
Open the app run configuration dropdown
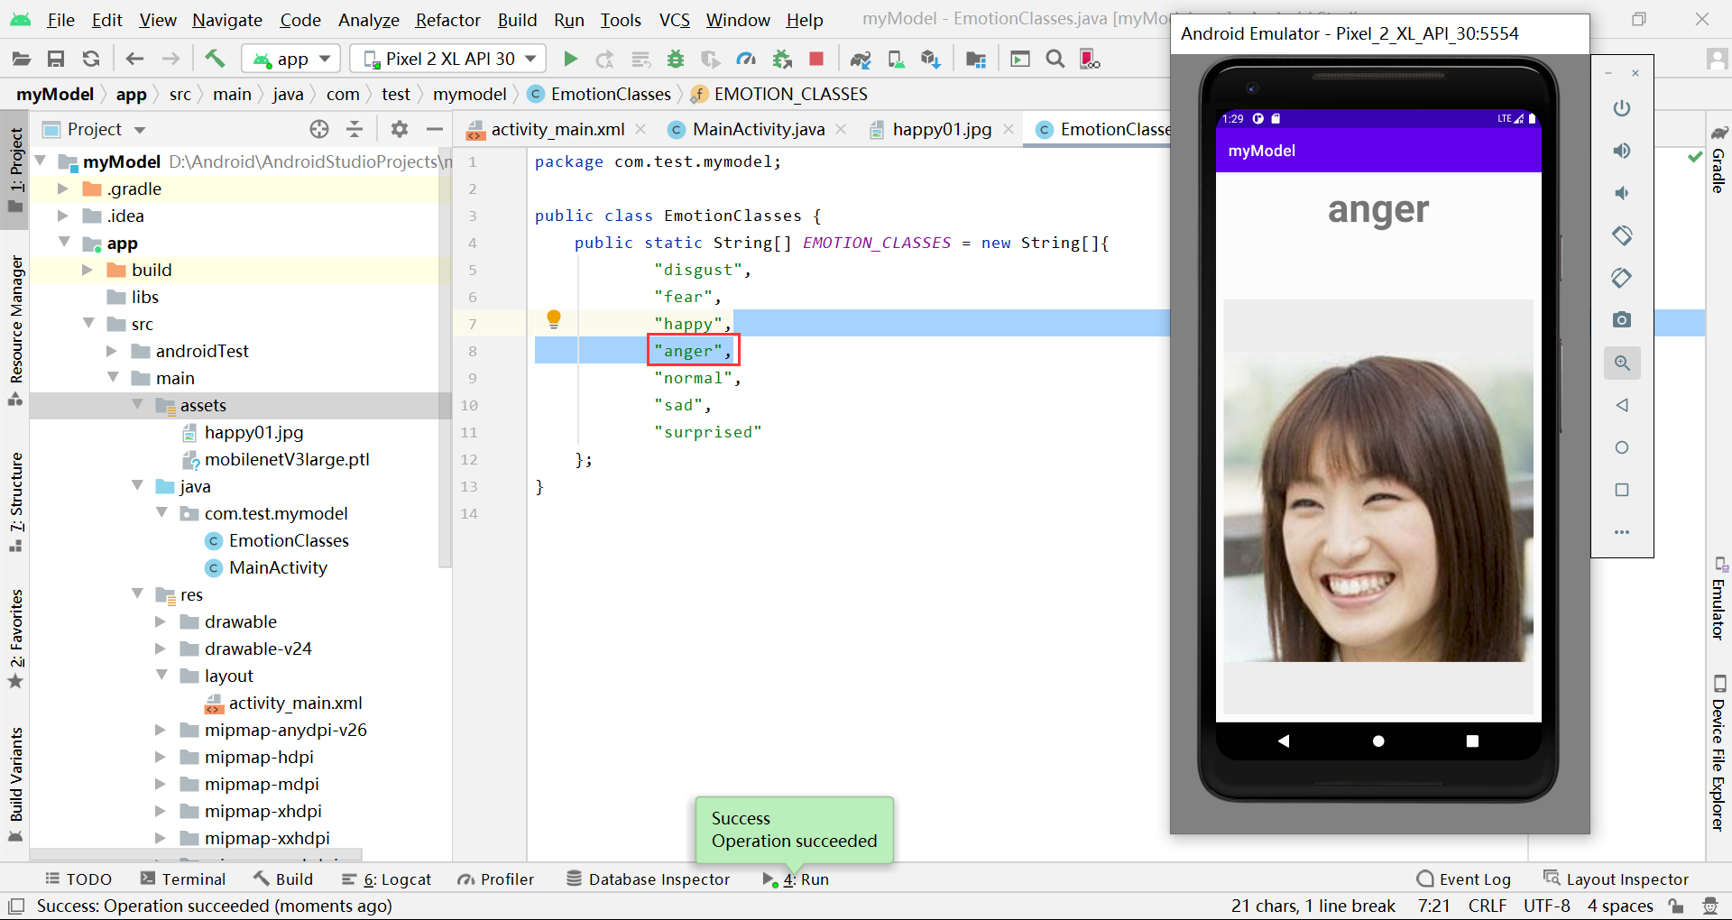click(291, 60)
